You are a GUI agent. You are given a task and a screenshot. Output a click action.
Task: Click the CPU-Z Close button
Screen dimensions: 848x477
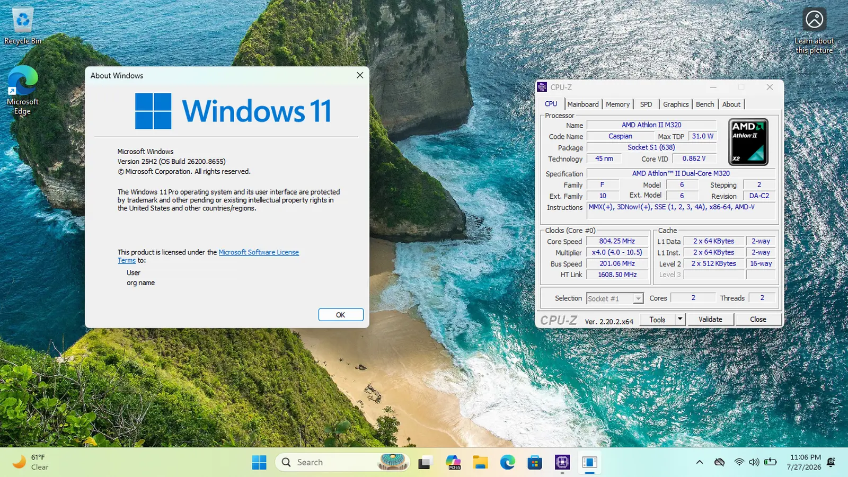click(758, 319)
